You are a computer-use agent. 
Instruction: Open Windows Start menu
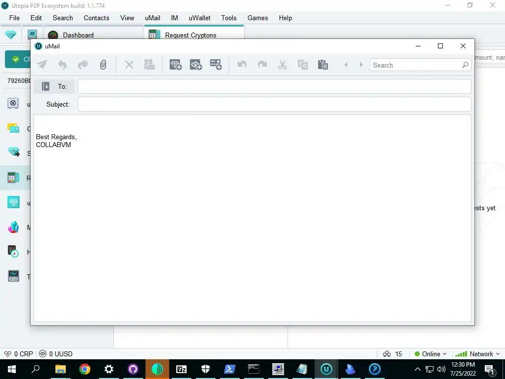point(12,369)
